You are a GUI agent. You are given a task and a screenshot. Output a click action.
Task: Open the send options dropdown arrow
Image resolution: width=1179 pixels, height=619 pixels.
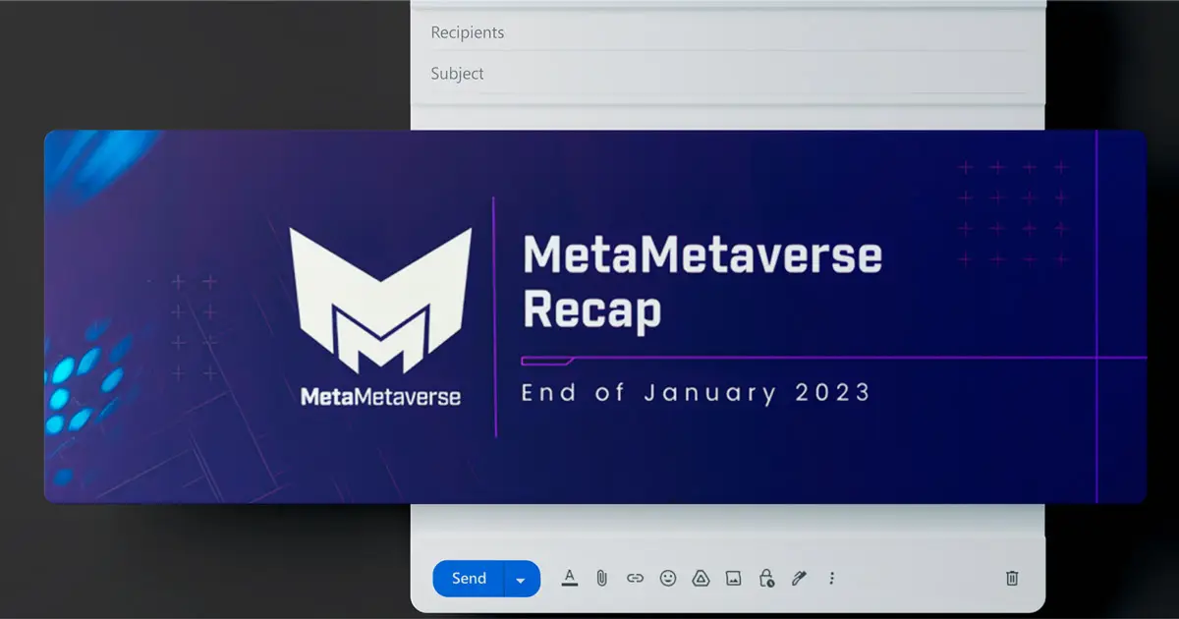(x=521, y=580)
